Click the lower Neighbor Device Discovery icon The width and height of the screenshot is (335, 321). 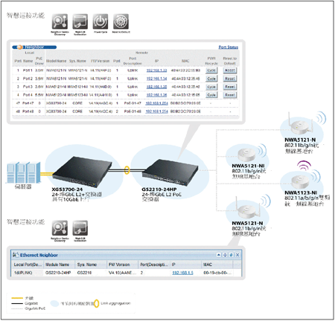tap(60, 228)
